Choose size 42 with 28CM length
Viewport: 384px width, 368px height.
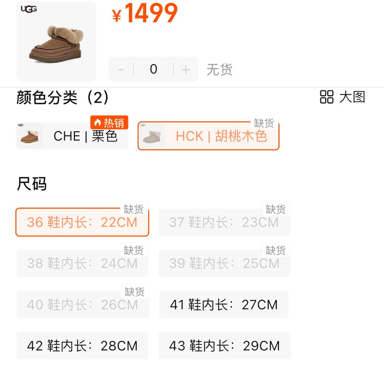82,346
